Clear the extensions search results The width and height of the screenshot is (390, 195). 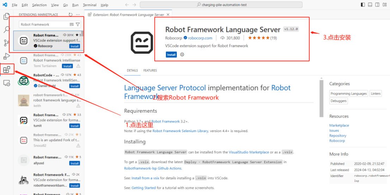click(x=72, y=24)
